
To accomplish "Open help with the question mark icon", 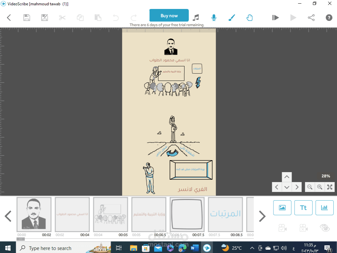I will click(x=329, y=18).
